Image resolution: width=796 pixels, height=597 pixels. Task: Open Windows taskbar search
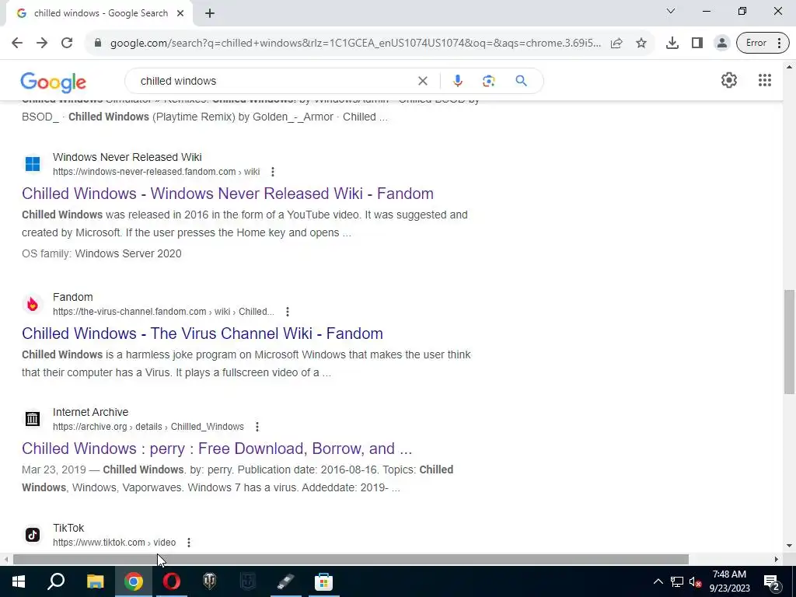[56, 581]
